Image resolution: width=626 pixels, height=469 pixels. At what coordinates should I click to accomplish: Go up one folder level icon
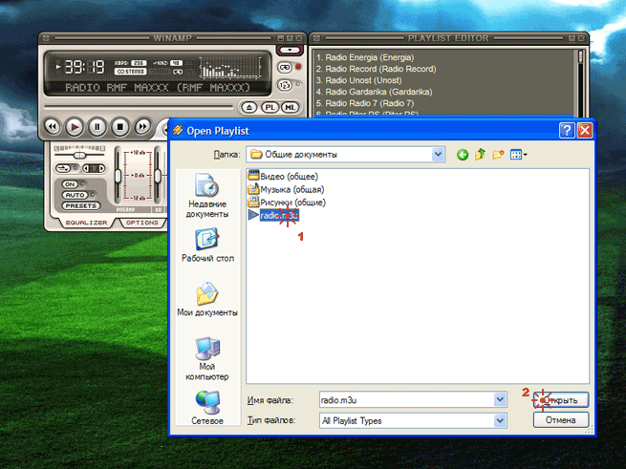pos(480,155)
